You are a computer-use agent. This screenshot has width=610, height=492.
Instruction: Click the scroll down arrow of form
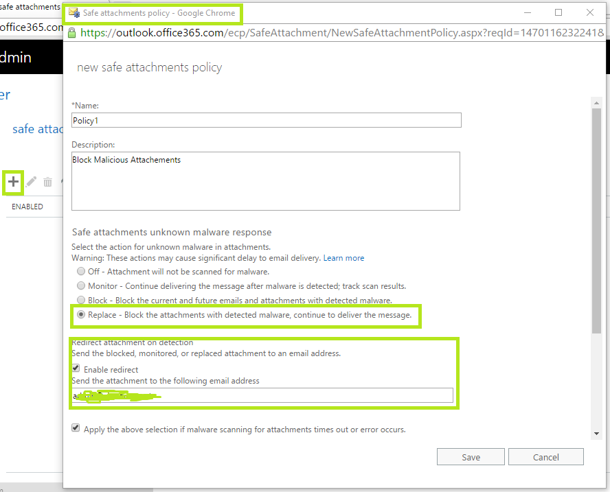pos(596,434)
